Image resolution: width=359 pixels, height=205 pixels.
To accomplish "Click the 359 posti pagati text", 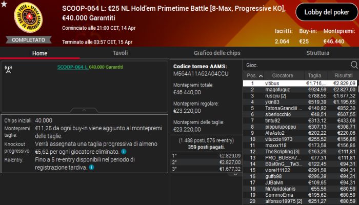I will tap(206, 147).
